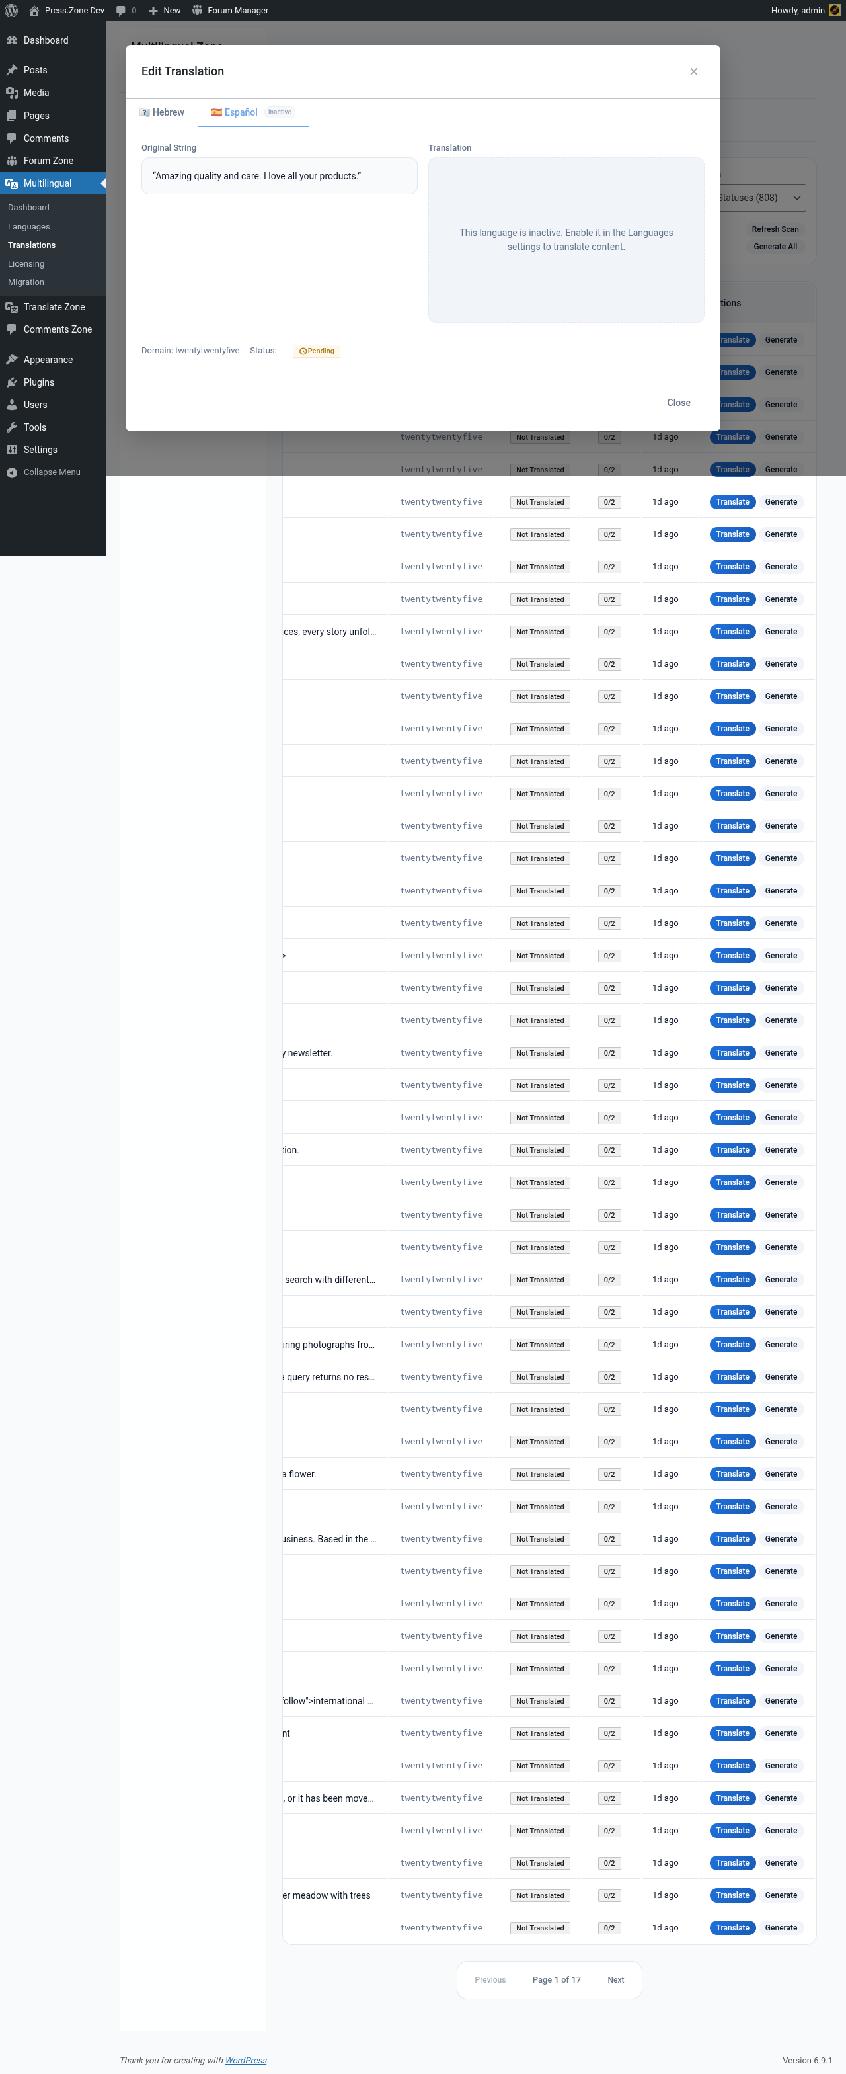Click the Plugins plug icon
This screenshot has height=2074, width=846.
[12, 382]
